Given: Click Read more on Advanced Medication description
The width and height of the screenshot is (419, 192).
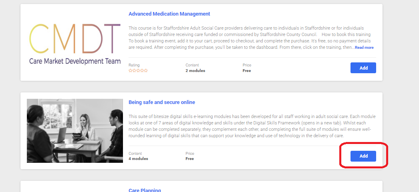Looking at the screenshot, I should (364, 48).
